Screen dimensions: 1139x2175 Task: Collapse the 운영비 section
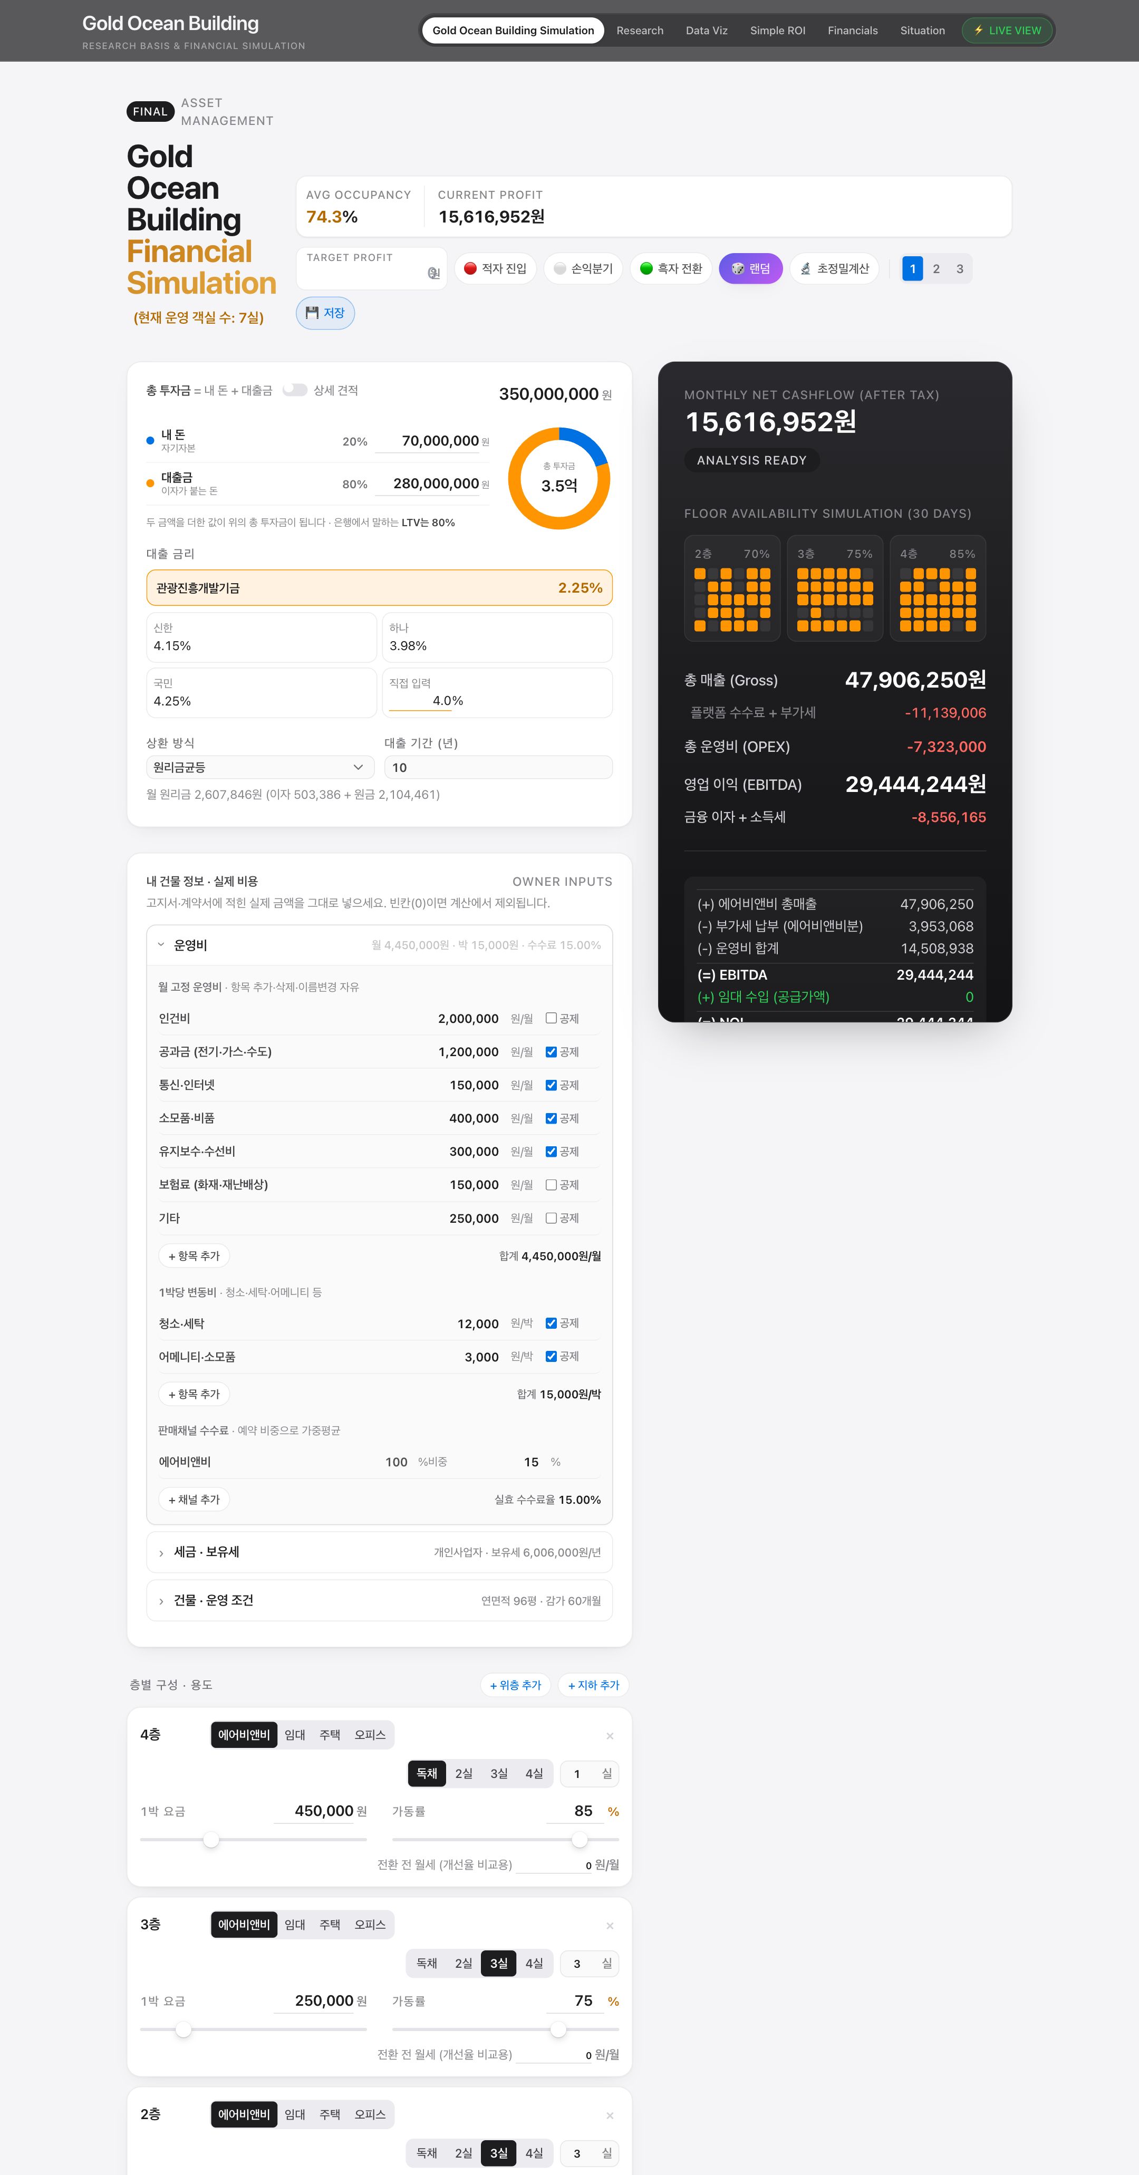click(x=379, y=945)
